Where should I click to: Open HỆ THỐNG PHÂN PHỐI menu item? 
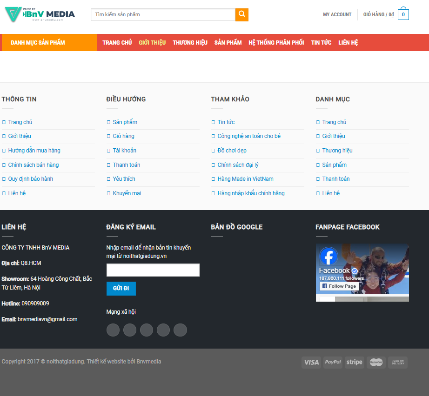276,43
